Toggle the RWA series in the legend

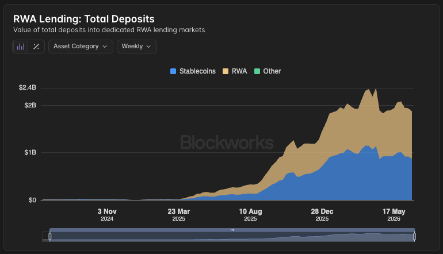pyautogui.click(x=235, y=71)
